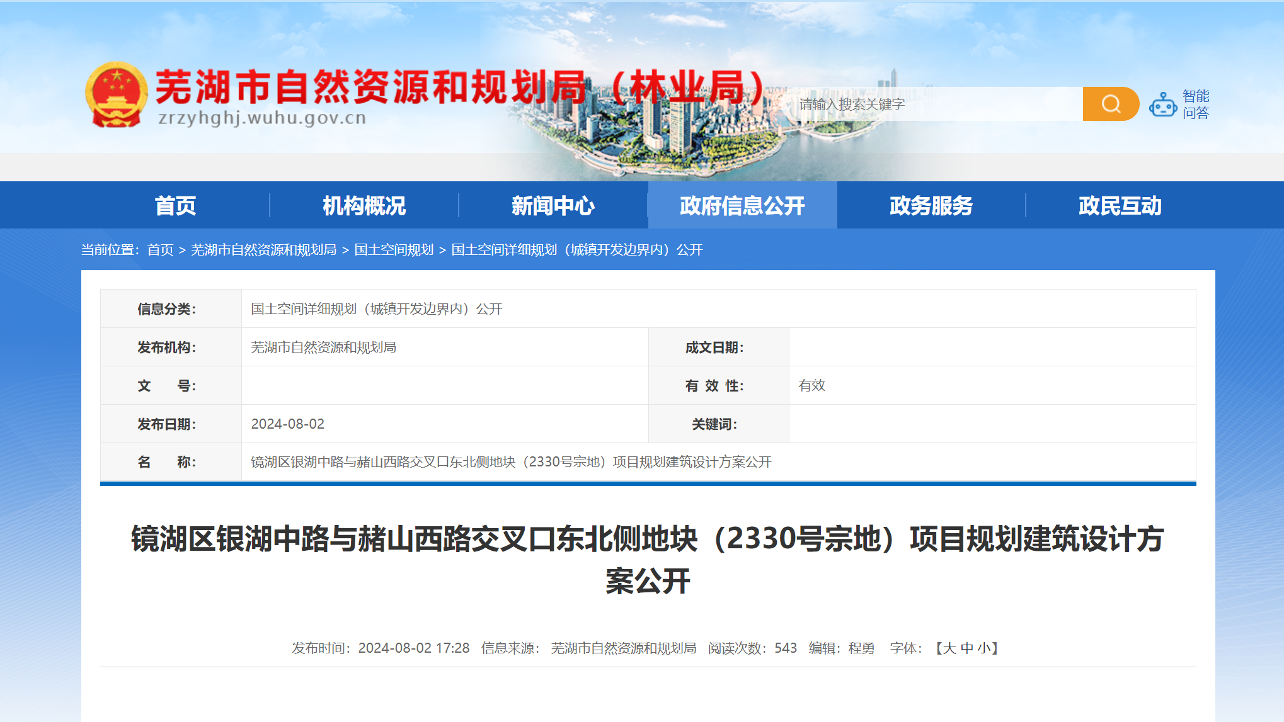Open the 智能问答 robot assistant

[1179, 104]
